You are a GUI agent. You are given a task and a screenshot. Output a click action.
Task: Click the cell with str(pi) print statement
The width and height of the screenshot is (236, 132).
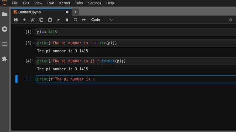point(136,43)
